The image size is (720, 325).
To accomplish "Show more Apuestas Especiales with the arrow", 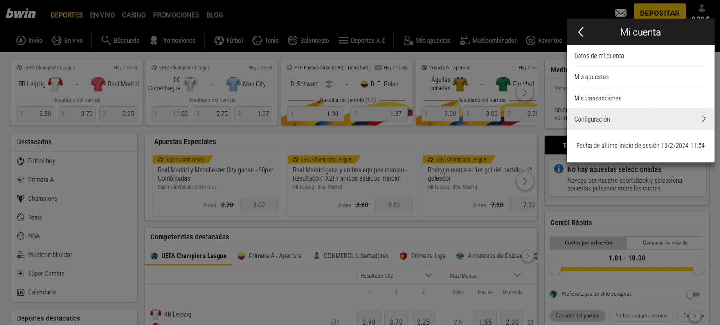I will coord(525,182).
